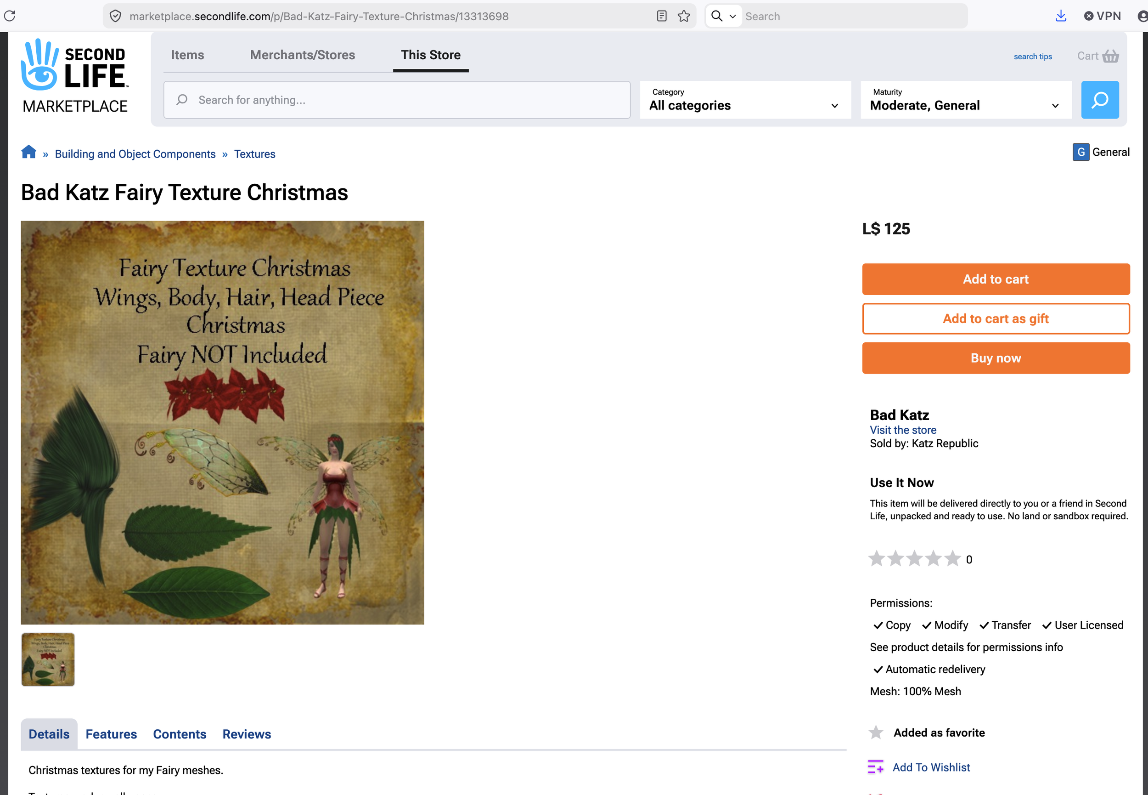Select the Merchants/Stores search tab
The image size is (1148, 795).
[x=303, y=55]
